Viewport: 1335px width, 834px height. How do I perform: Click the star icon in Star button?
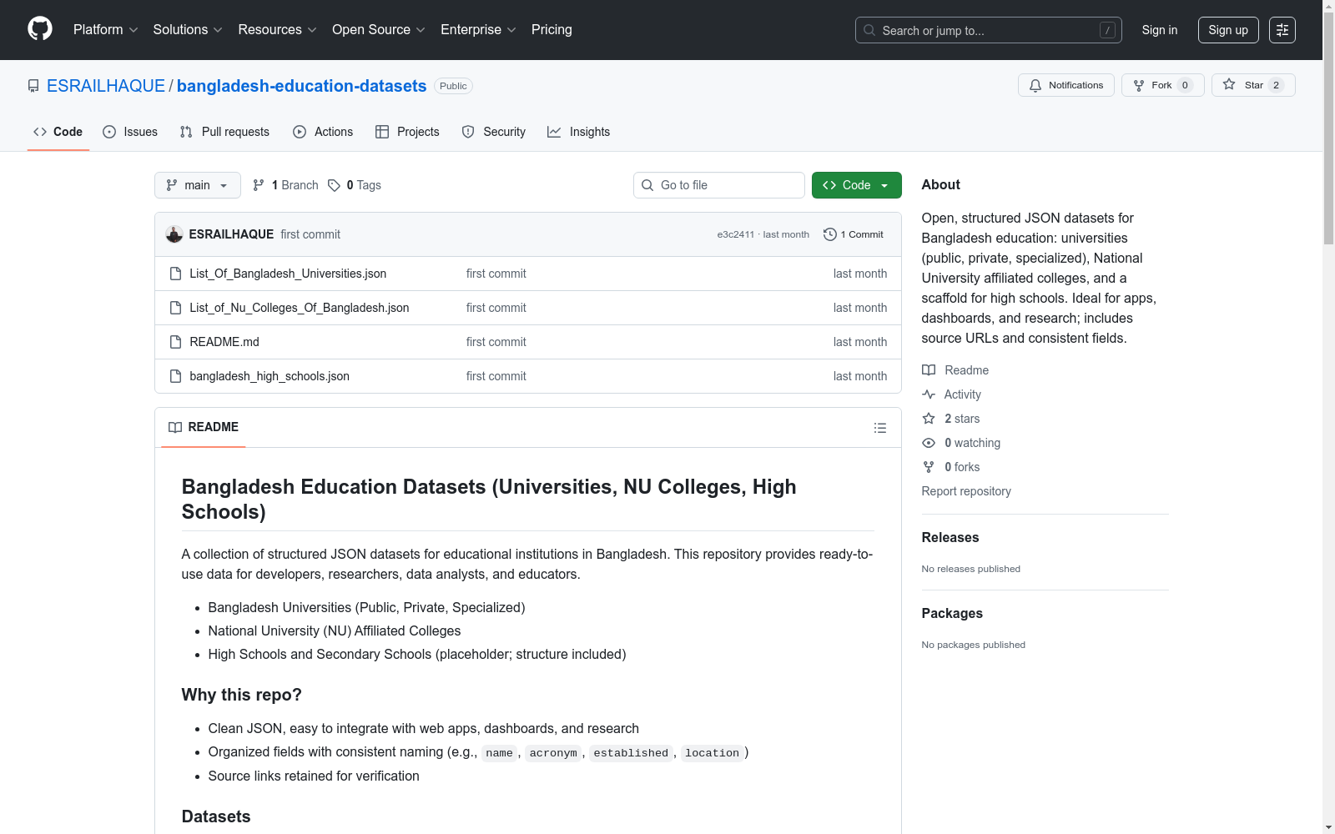point(1229,84)
